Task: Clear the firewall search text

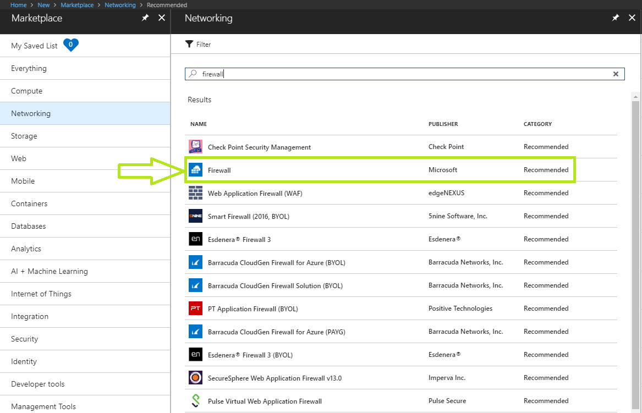Action: [616, 74]
